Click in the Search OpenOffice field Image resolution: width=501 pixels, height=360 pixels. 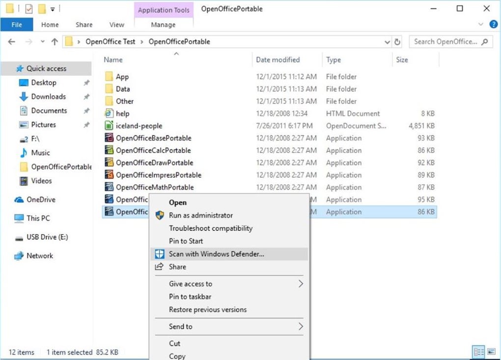pyautogui.click(x=451, y=42)
